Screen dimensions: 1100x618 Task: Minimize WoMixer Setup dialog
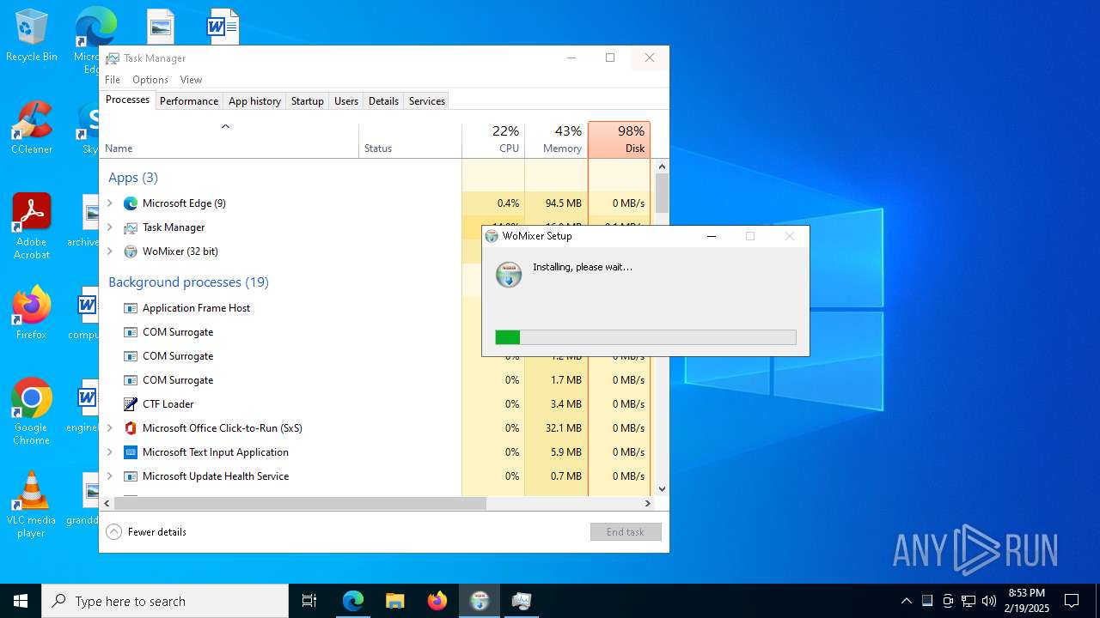tap(711, 236)
